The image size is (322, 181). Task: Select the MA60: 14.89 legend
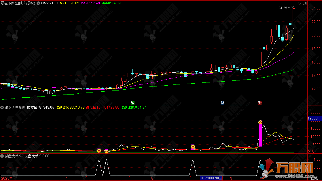tap(111, 3)
